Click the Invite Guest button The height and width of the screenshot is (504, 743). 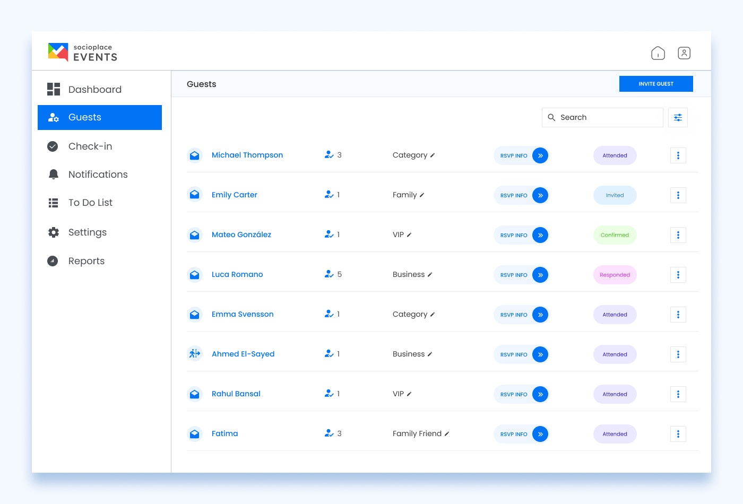click(x=656, y=84)
